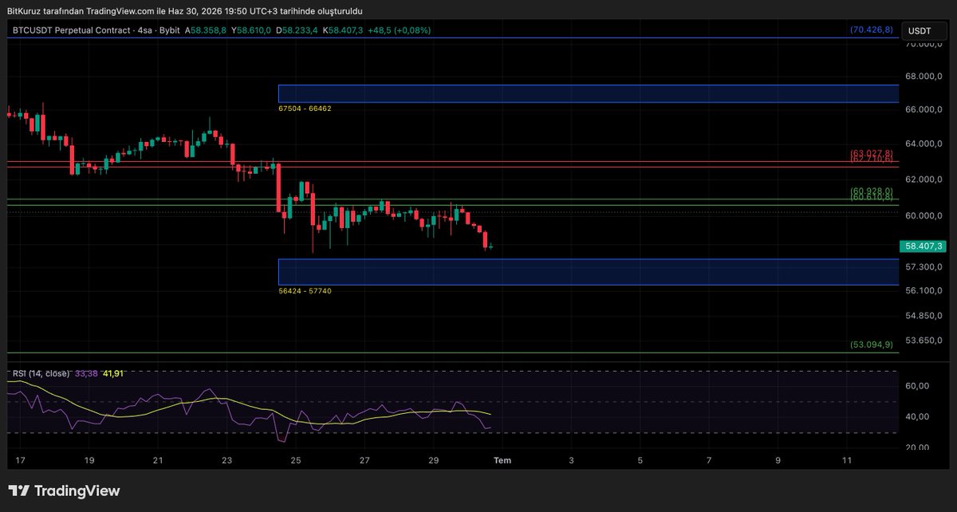The width and height of the screenshot is (957, 512).
Task: Click the RSI value 33,38
Action: (x=86, y=373)
